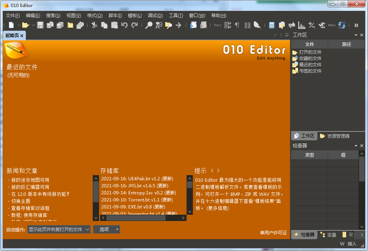
Task: Click the Run Script toolbar icon
Action: 193,25
